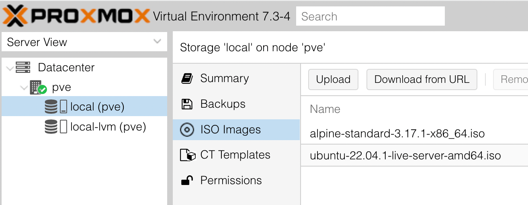Click the Permissions unlock icon
This screenshot has width=528, height=205.
coord(187,181)
